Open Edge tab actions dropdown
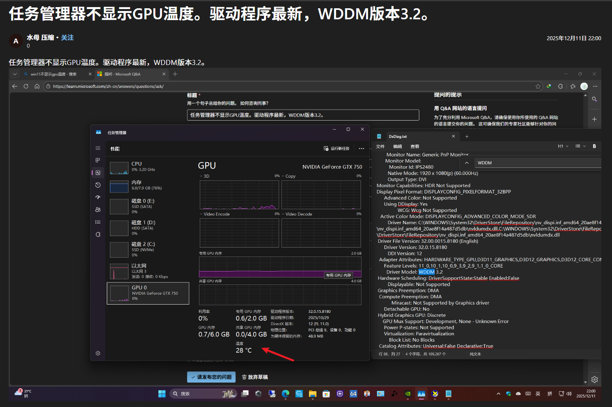 click(15, 74)
